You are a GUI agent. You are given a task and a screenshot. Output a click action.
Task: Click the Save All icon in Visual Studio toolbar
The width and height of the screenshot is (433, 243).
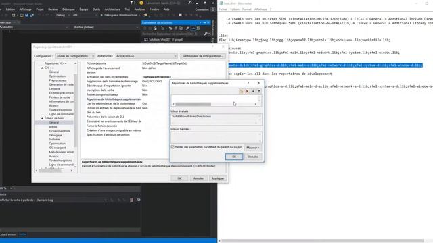click(32, 15)
